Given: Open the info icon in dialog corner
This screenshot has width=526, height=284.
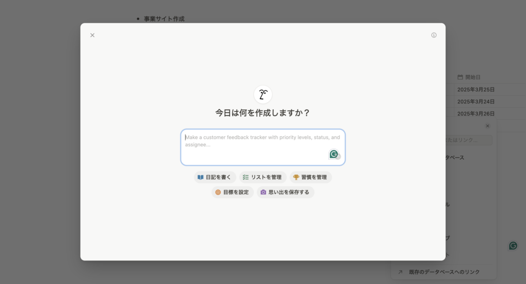Looking at the screenshot, I should coord(434,35).
